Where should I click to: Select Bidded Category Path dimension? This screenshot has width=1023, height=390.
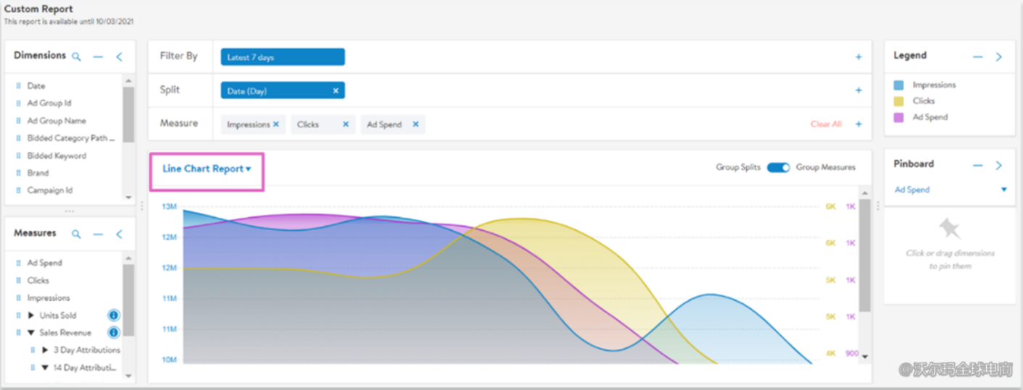pos(70,138)
